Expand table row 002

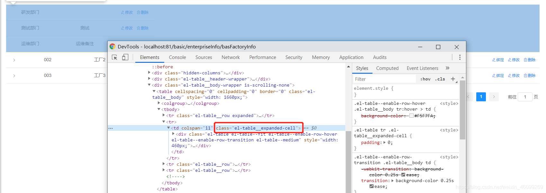pos(14,60)
